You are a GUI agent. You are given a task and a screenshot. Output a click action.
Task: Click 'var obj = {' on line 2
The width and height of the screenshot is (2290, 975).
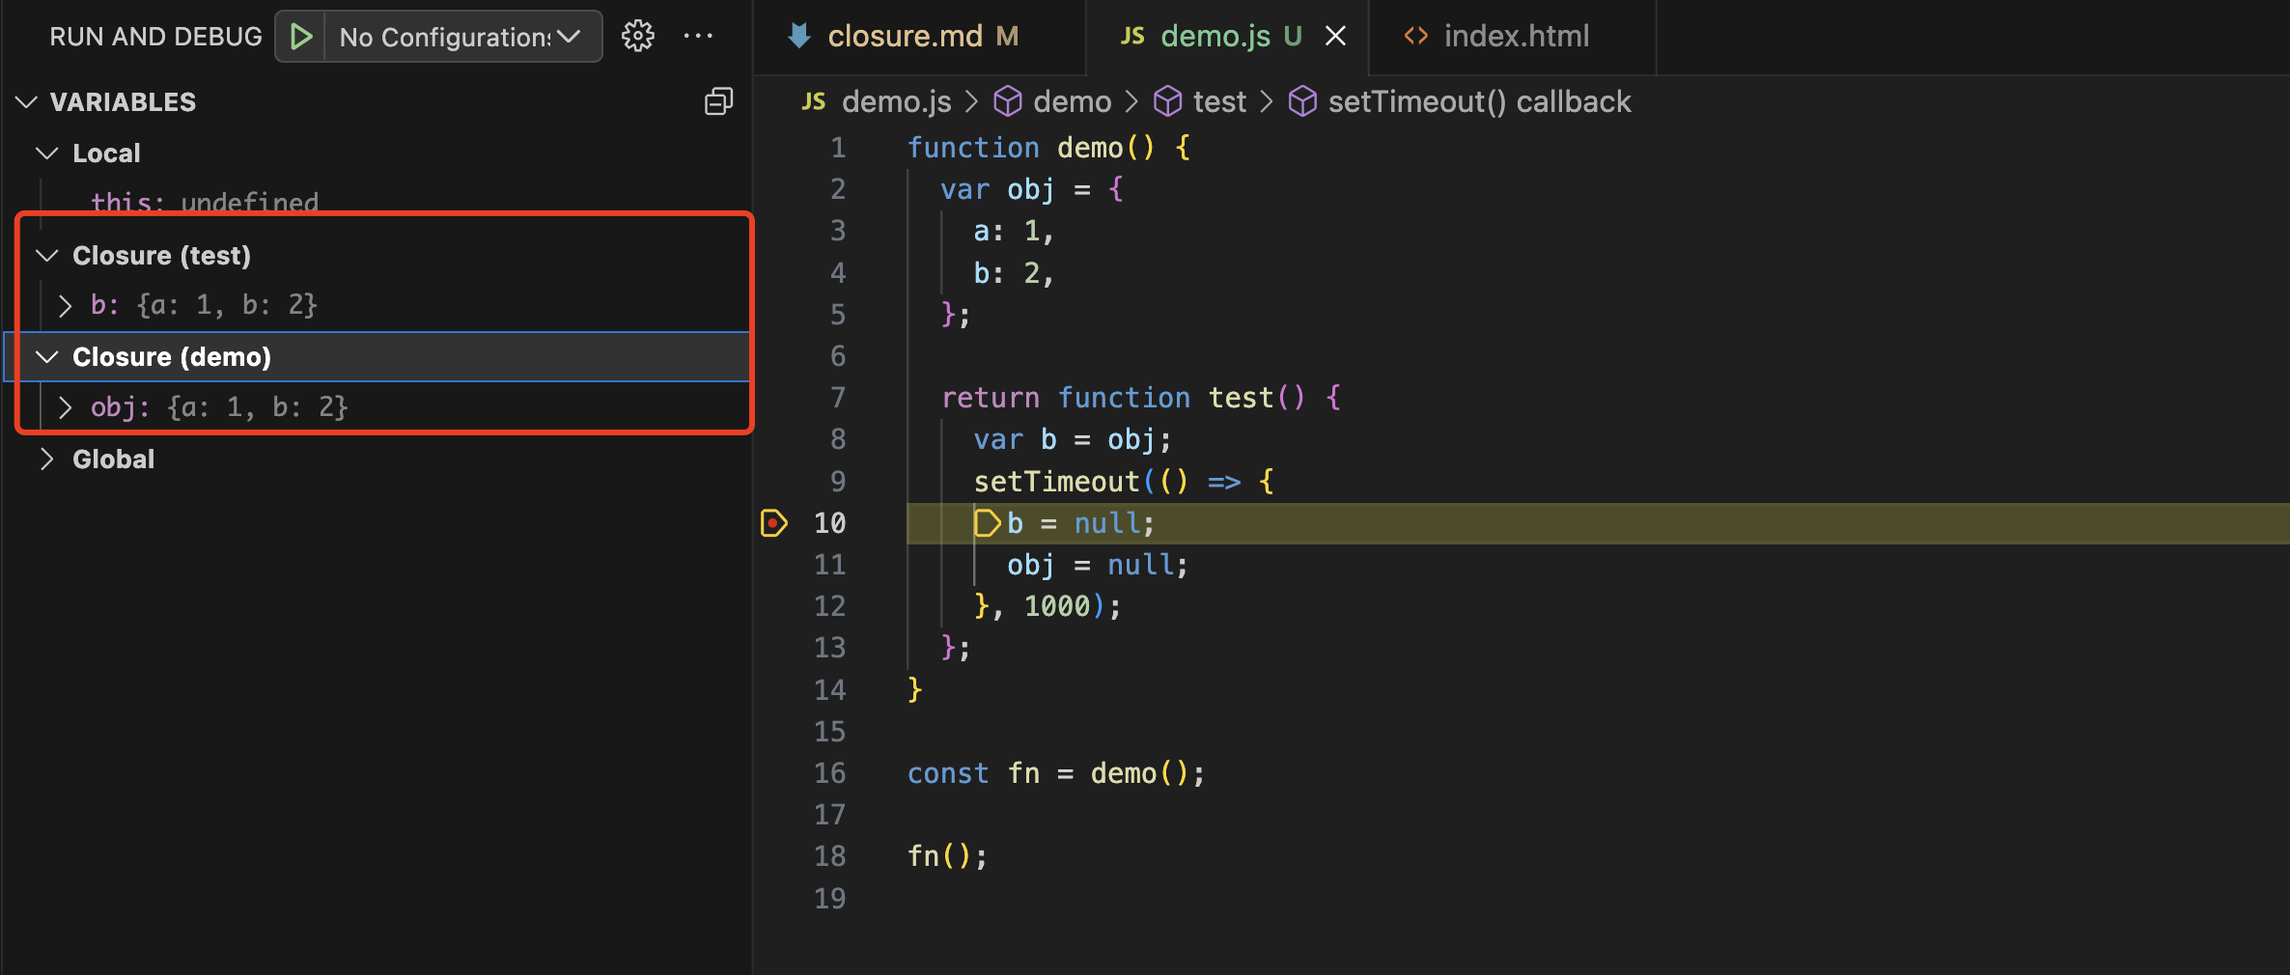point(1032,189)
